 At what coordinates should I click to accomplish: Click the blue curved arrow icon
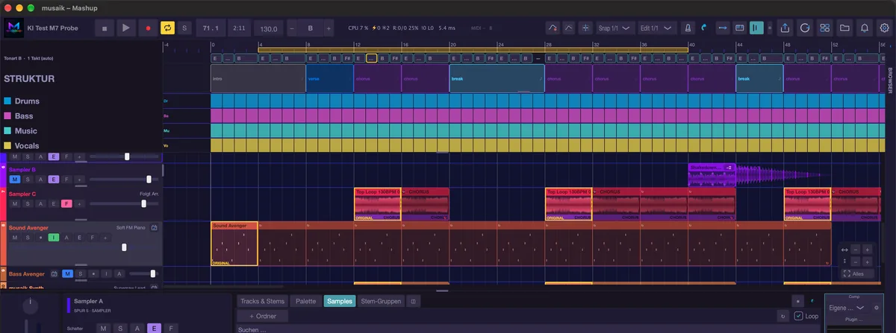tap(704, 28)
